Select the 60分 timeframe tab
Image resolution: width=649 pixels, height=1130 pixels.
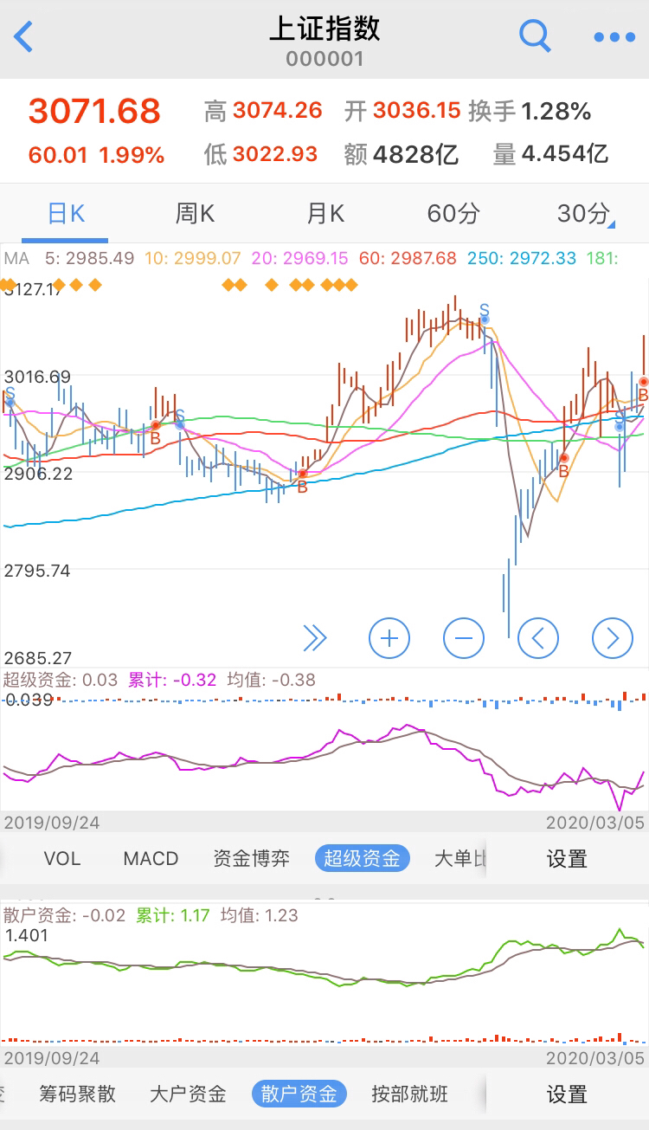(x=453, y=214)
